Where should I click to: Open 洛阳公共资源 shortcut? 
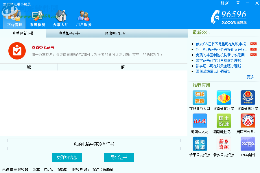200,144
